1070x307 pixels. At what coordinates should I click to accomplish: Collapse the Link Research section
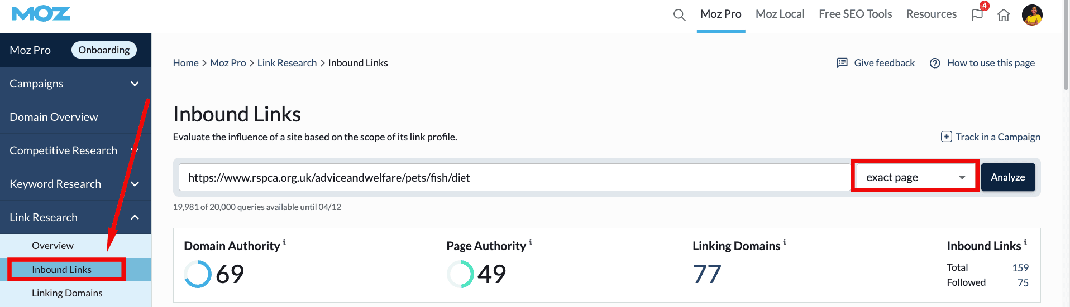135,217
